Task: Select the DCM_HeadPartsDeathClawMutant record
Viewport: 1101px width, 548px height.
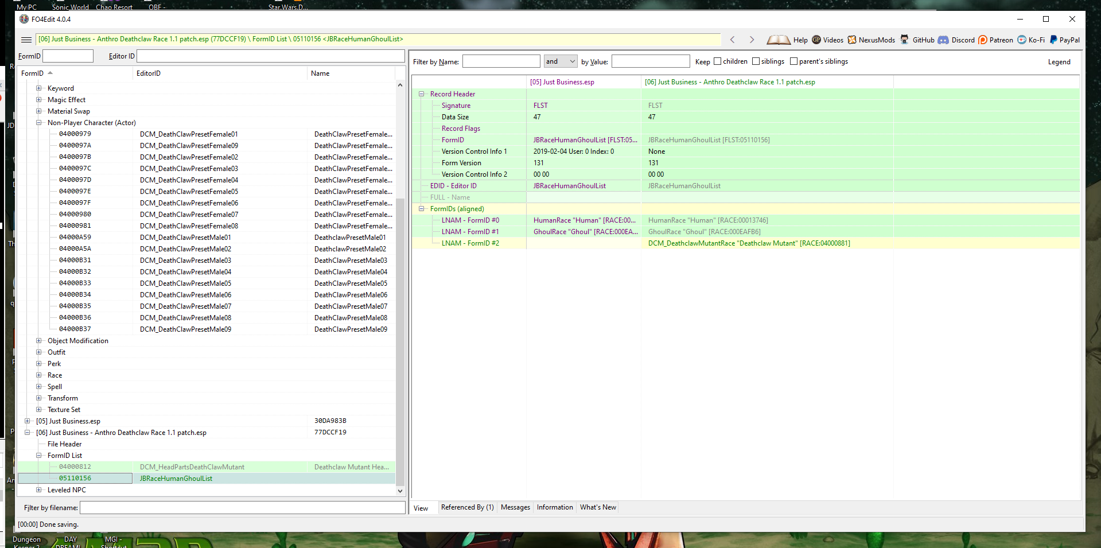Action: click(x=207, y=467)
